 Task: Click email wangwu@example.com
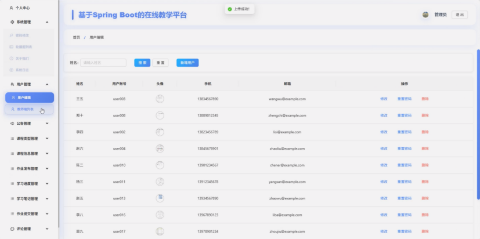tap(287, 99)
